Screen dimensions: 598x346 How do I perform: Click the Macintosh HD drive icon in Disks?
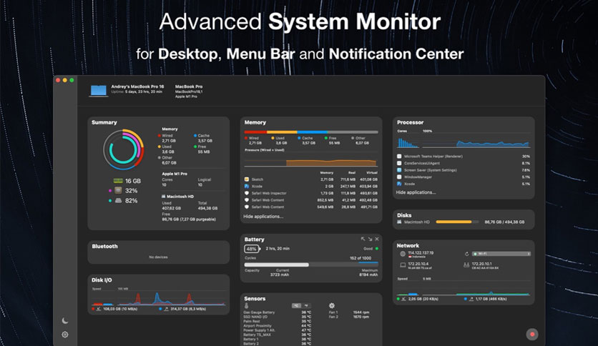click(399, 222)
